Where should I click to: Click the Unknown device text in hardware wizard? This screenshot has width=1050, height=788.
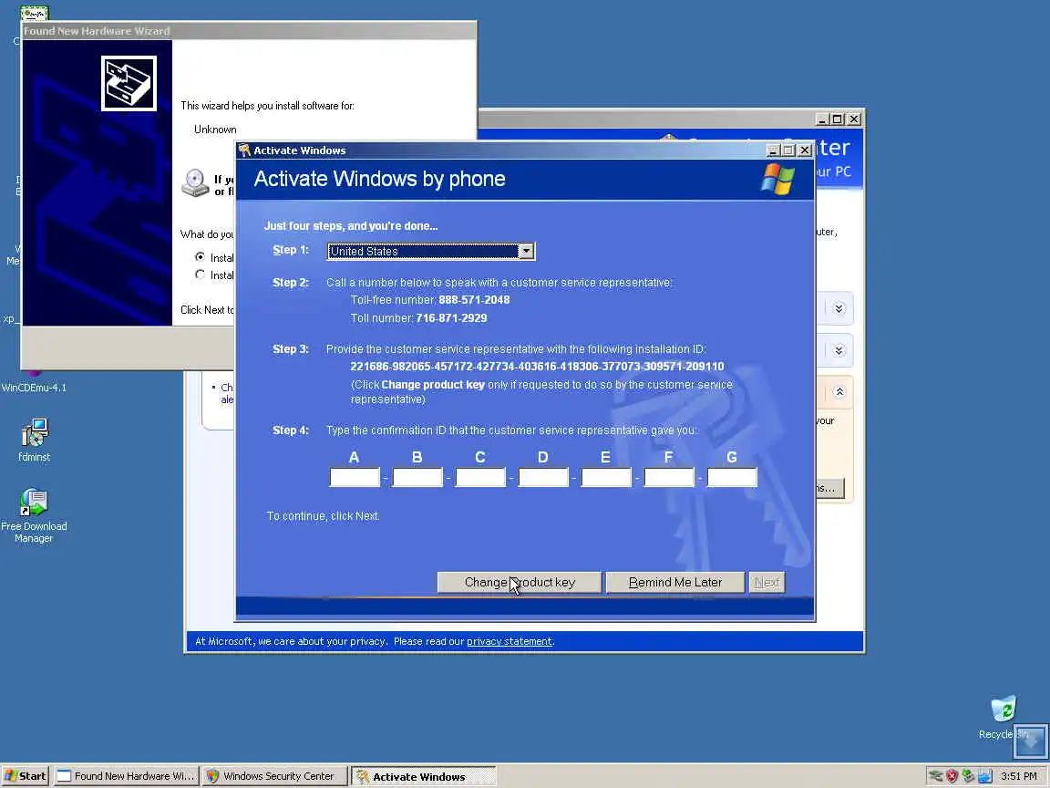tap(215, 130)
